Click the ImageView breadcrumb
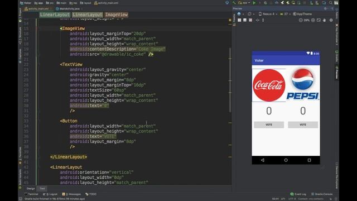The width and height of the screenshot is (357, 201). [x=117, y=15]
